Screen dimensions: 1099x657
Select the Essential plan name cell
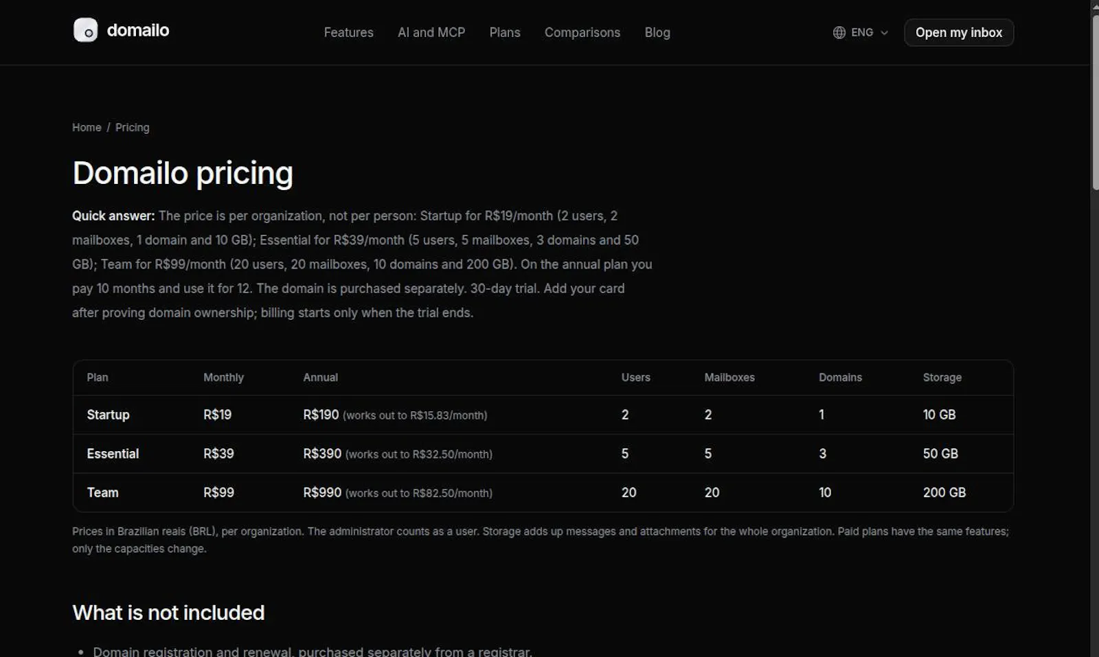(x=113, y=454)
